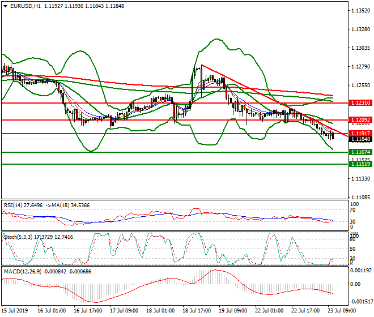
Task: Click the green 1.11519 support level label
Action: tap(360, 164)
